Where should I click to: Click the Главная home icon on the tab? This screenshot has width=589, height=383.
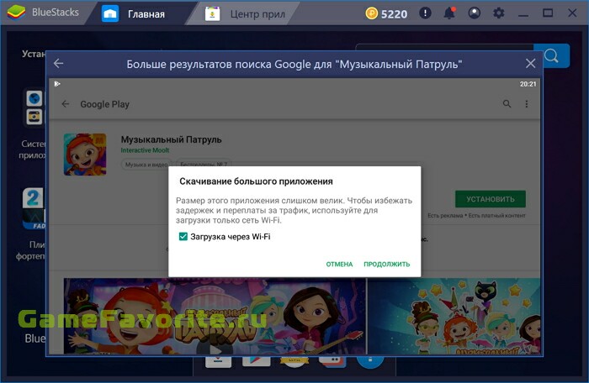coord(110,14)
